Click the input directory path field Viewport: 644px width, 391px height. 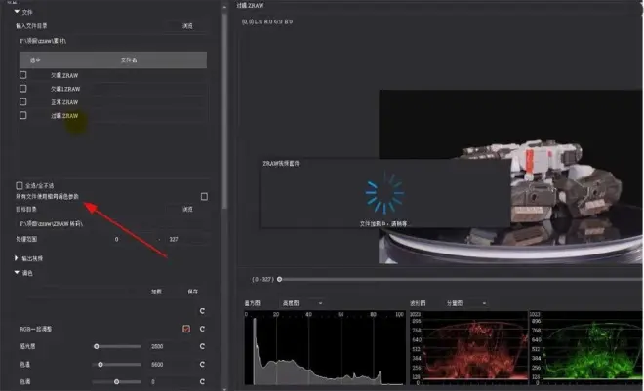coord(113,41)
